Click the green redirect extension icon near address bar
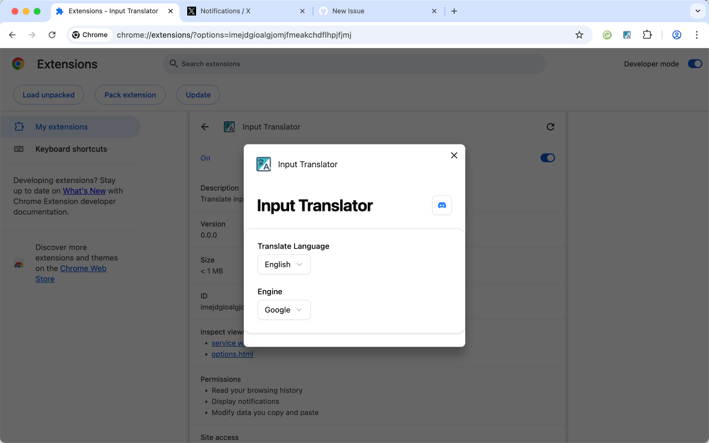The image size is (709, 443). coord(607,34)
